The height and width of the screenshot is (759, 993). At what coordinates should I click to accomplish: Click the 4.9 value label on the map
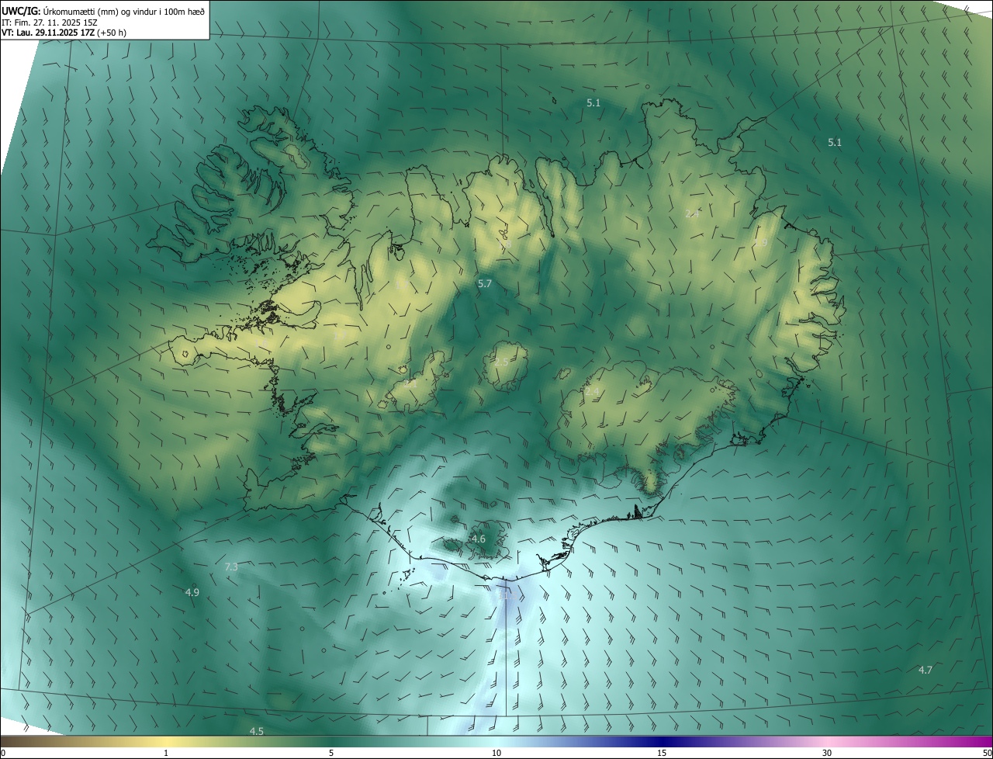[192, 592]
